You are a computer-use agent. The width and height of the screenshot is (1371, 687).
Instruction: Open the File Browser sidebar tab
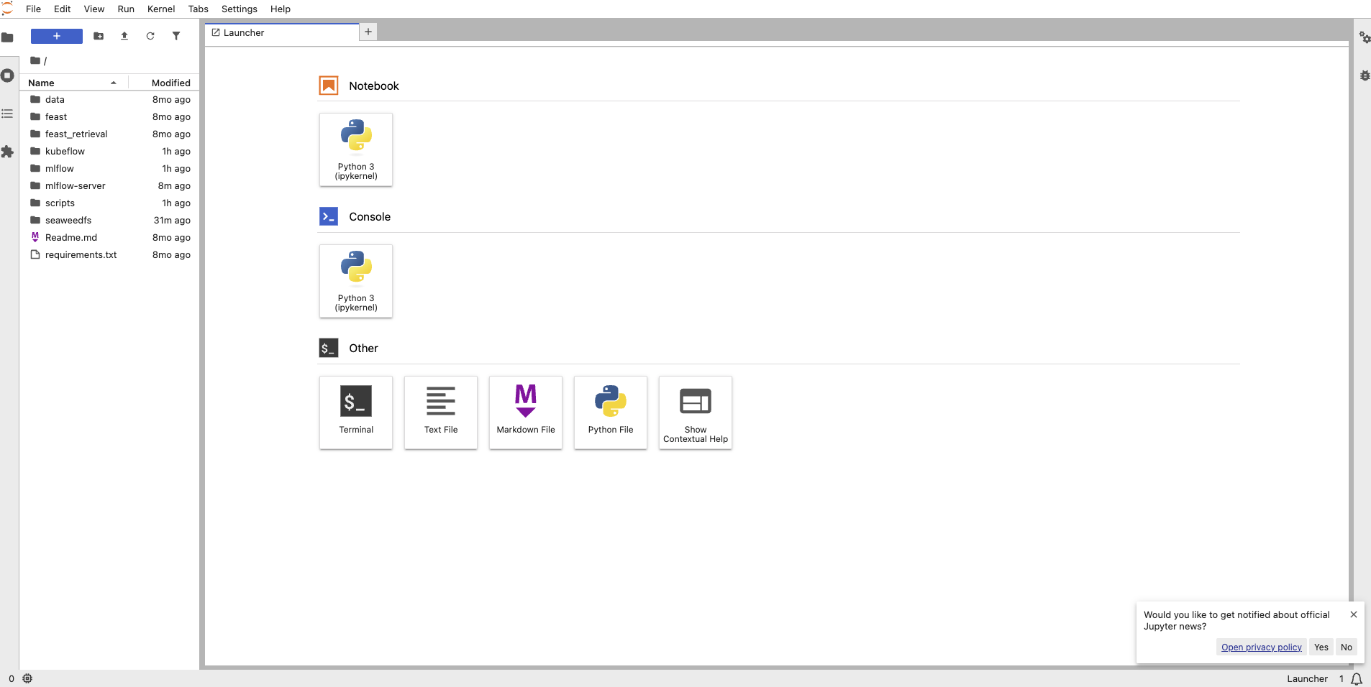point(7,37)
